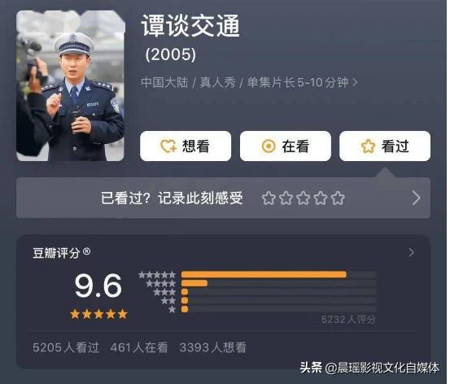450x384 pixels.
Task: Rate one star in 记录此刻感受 row
Action: click(x=269, y=198)
